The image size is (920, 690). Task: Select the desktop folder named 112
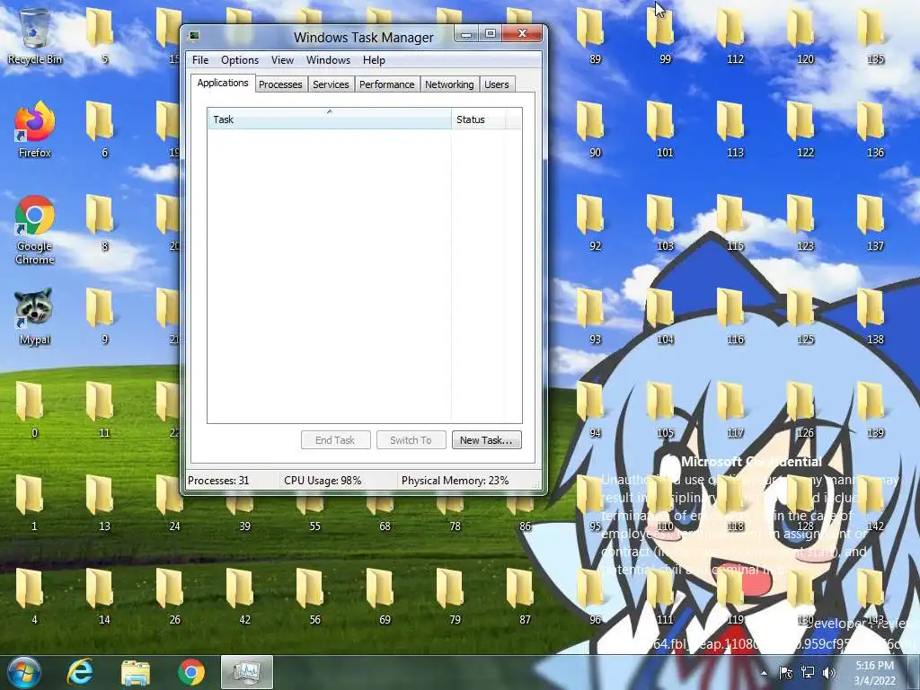[x=735, y=36]
